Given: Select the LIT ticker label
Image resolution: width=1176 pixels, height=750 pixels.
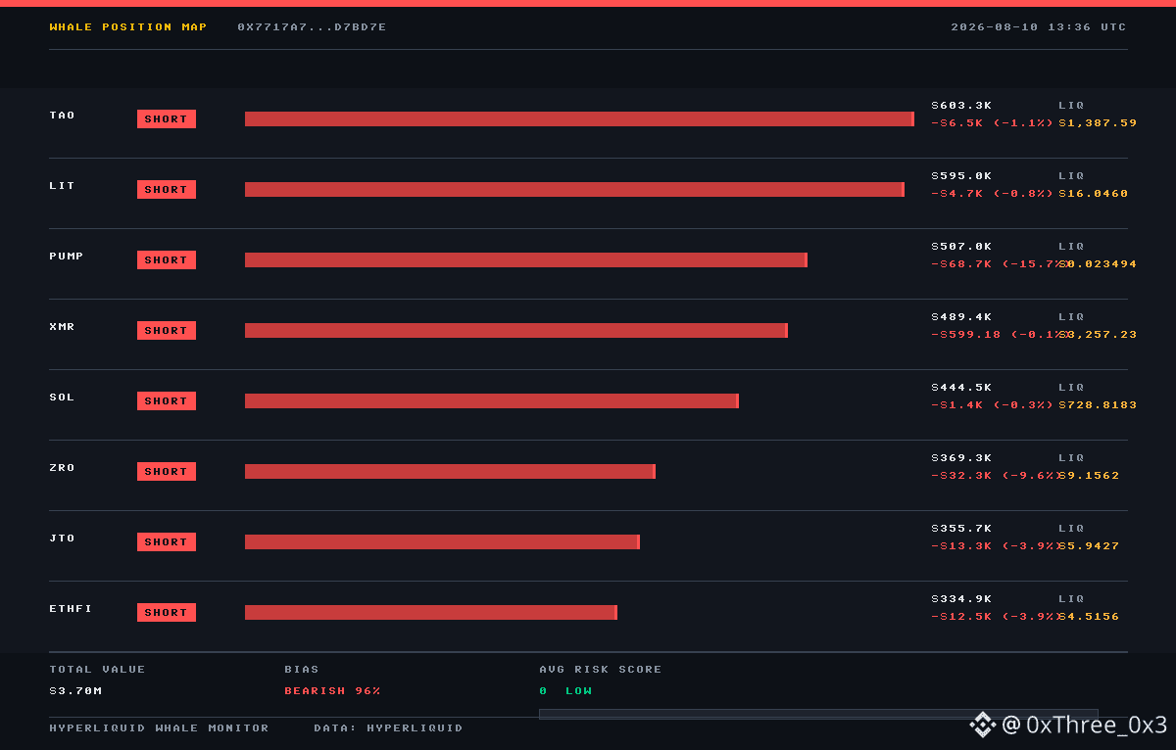Looking at the screenshot, I should pos(62,186).
